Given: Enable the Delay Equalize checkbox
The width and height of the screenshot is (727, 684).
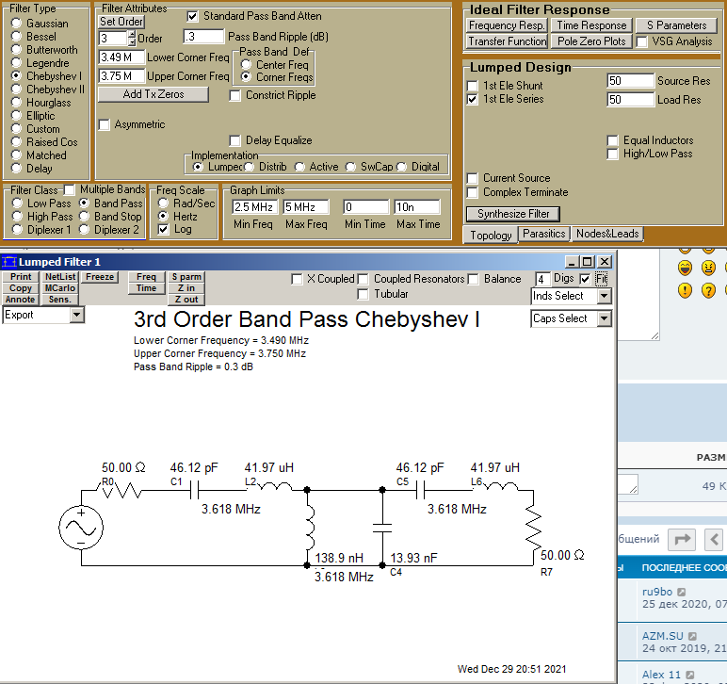Looking at the screenshot, I should [x=236, y=140].
